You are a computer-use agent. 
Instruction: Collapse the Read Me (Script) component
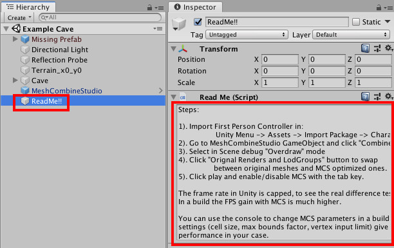point(173,97)
